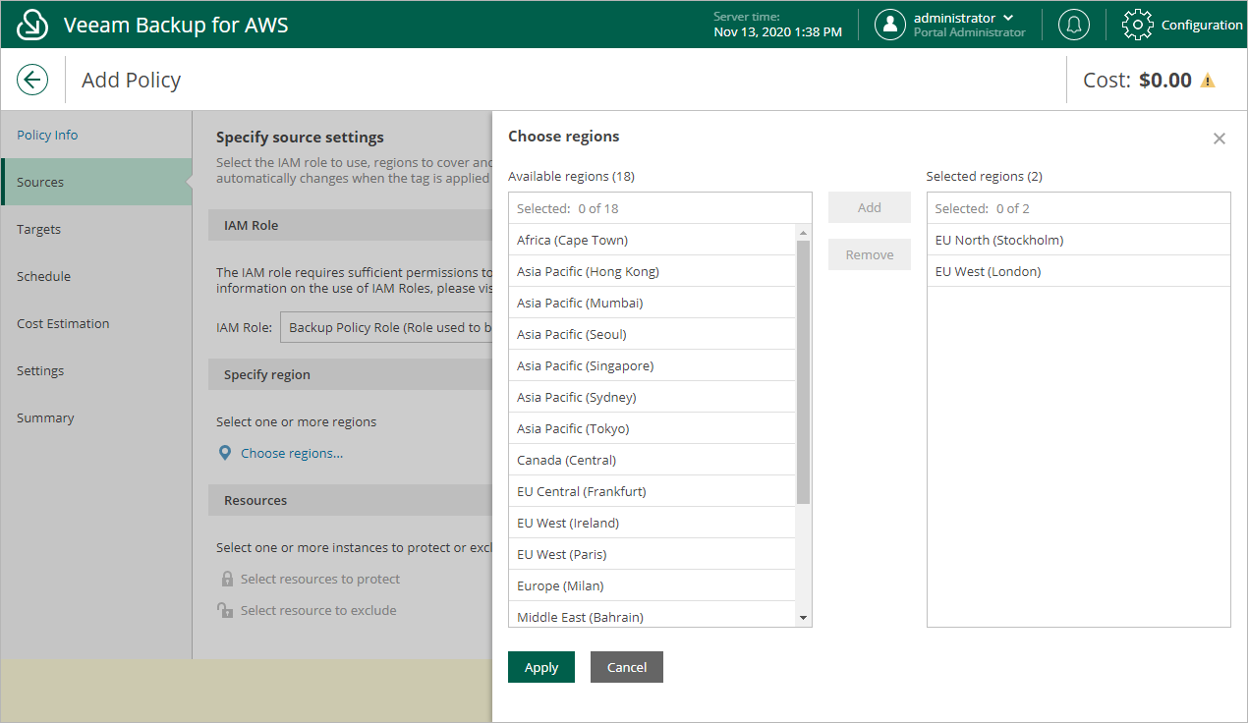The width and height of the screenshot is (1248, 723).
Task: Close the Choose regions panel
Action: (1220, 139)
